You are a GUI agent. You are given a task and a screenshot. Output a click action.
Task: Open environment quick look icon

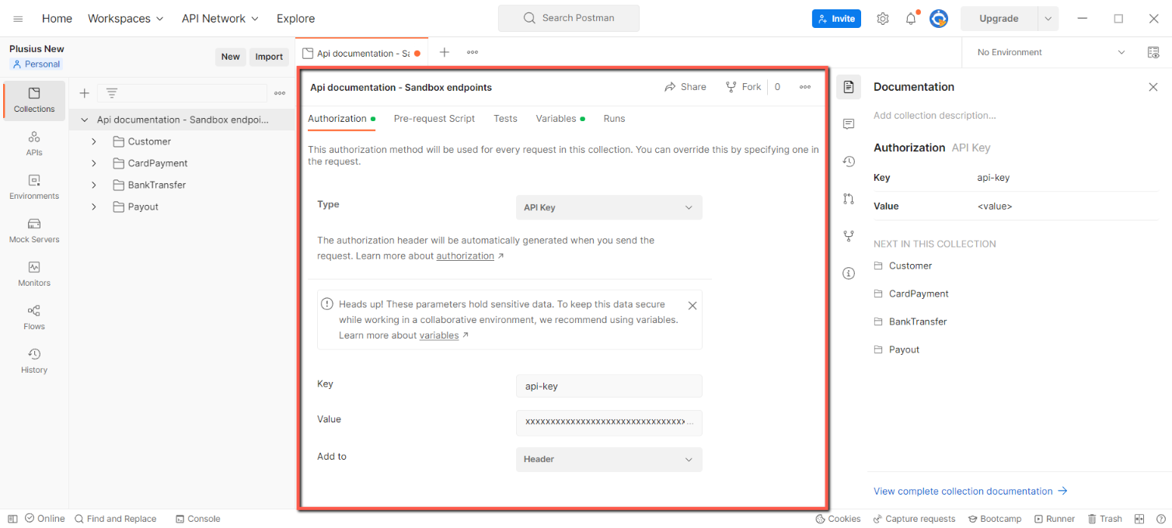(1153, 52)
